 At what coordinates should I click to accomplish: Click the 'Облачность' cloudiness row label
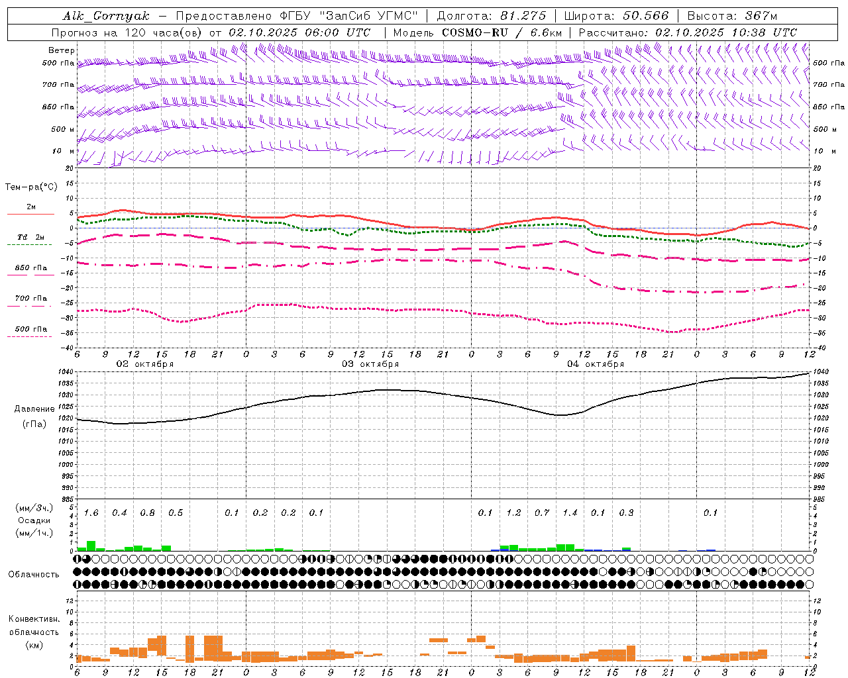pos(34,575)
